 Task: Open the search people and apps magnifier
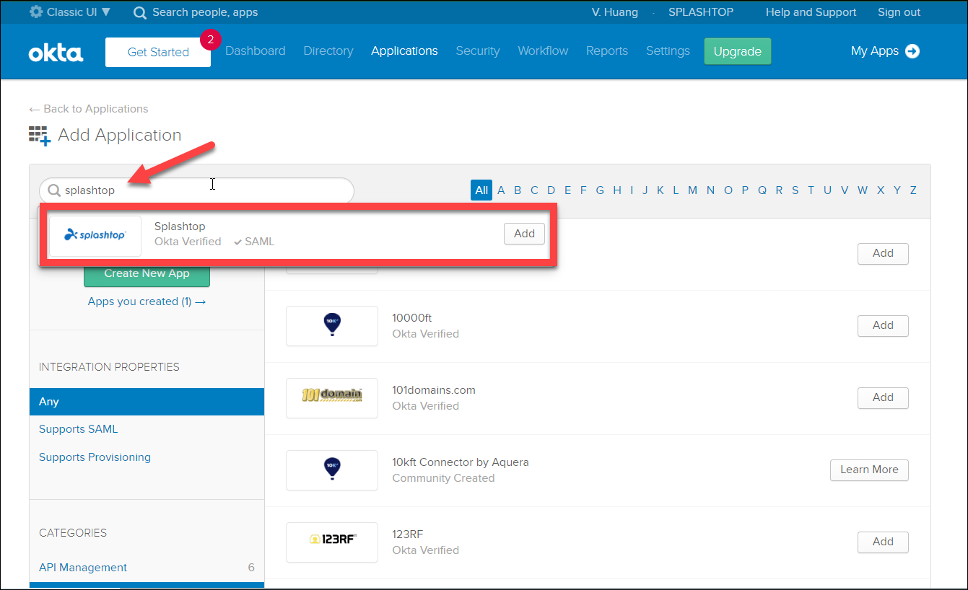click(x=139, y=12)
